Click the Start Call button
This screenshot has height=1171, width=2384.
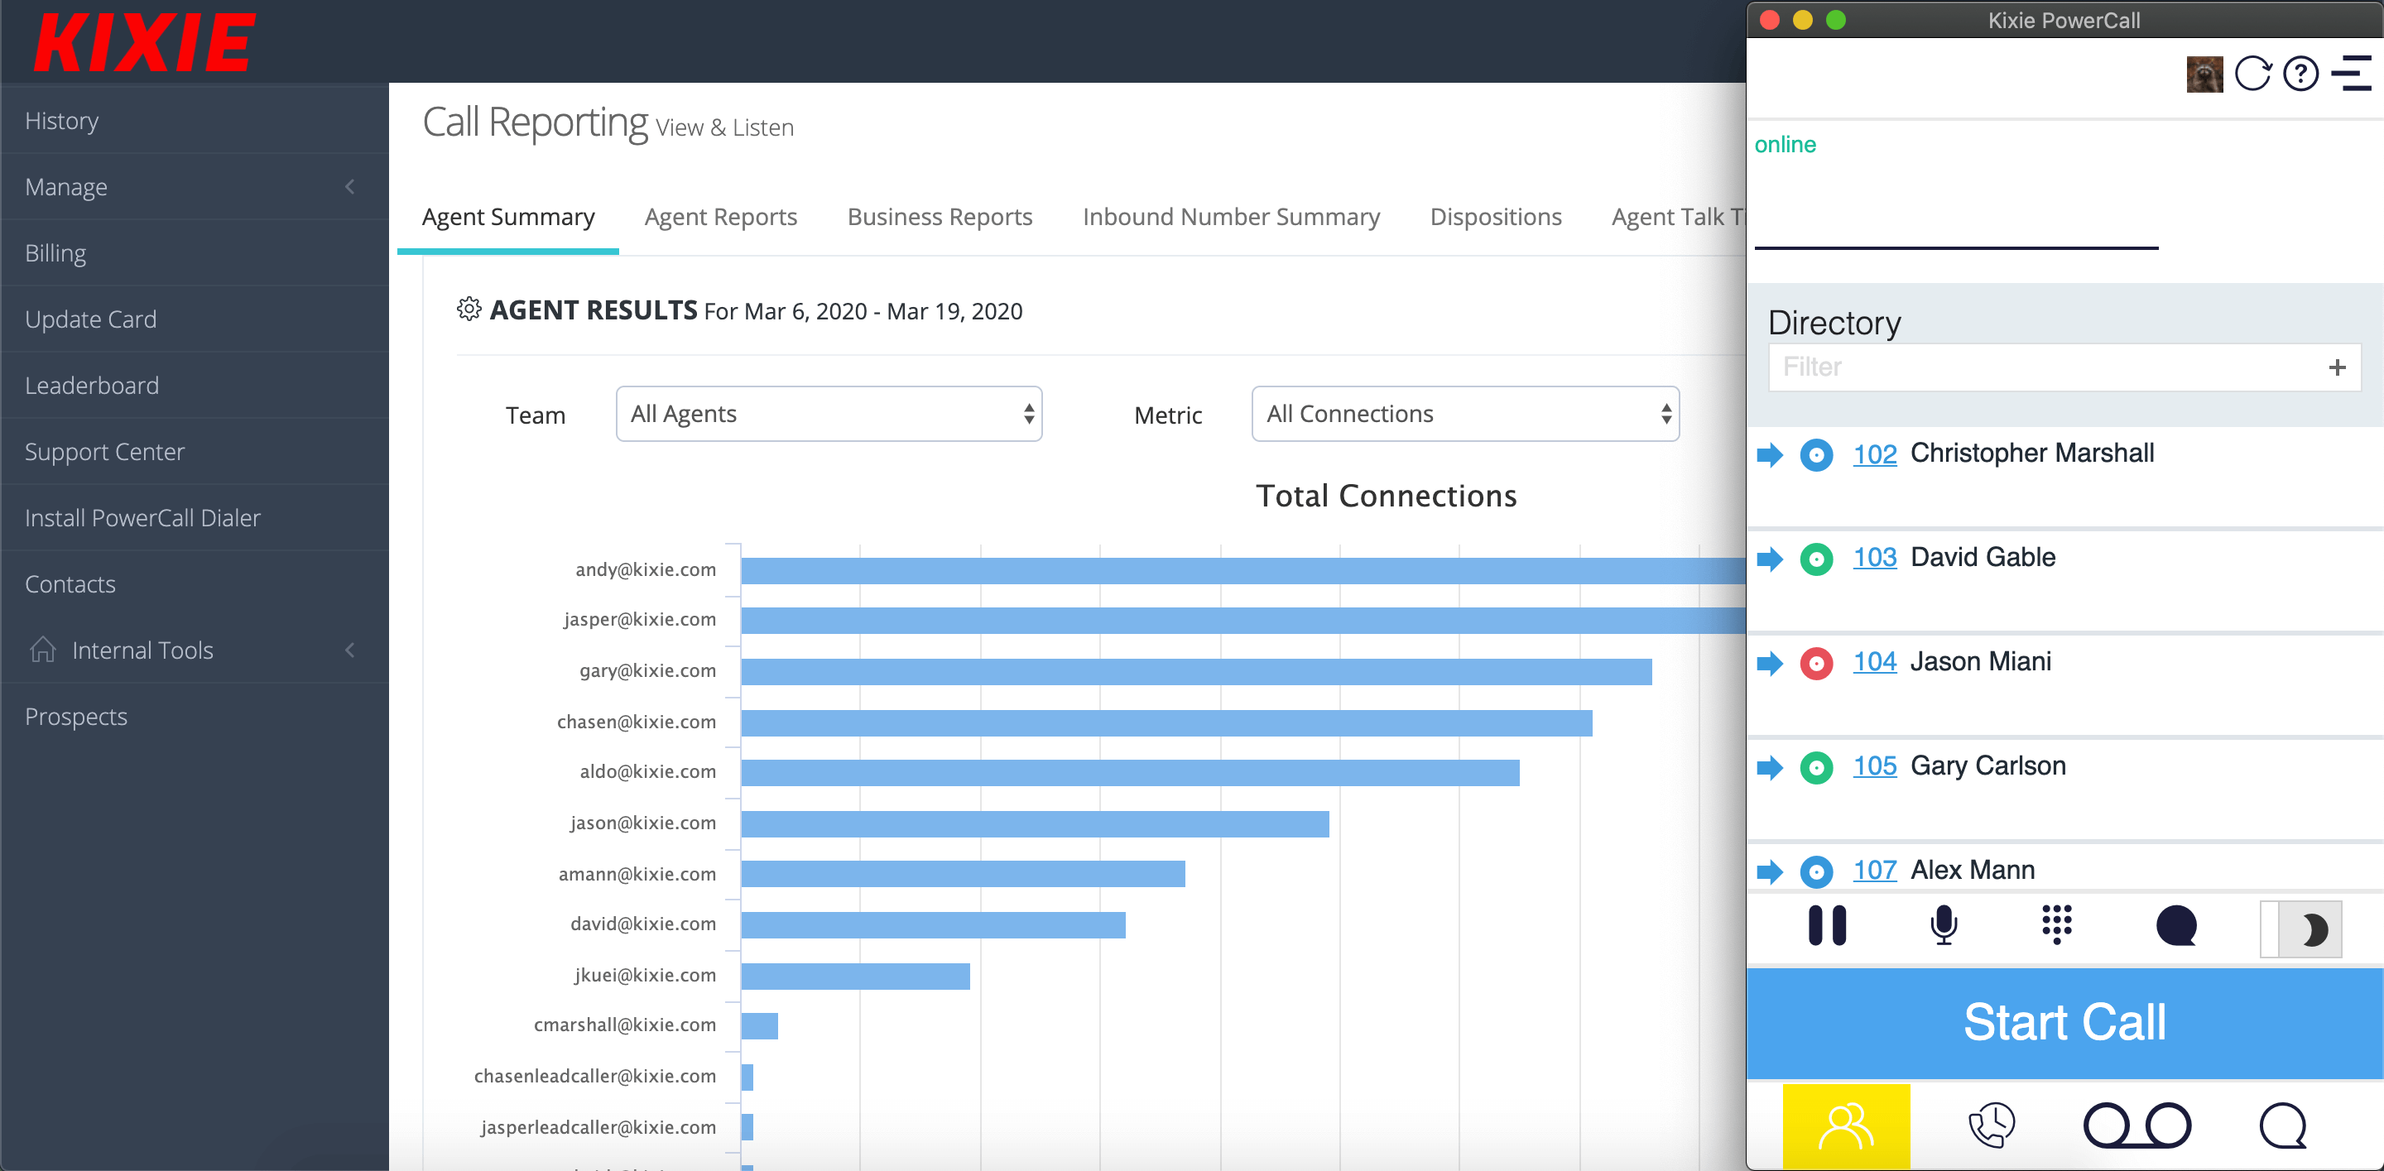(x=2064, y=1023)
